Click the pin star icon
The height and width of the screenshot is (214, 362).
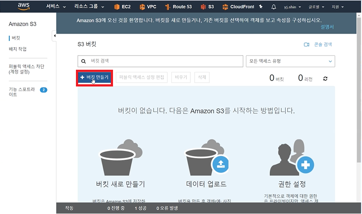[x=260, y=7]
